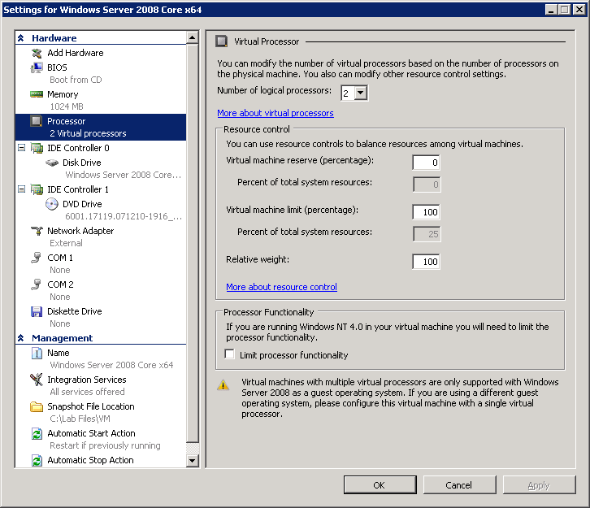Image resolution: width=590 pixels, height=508 pixels.
Task: Click the Virtual machine reserve percentage field
Action: pyautogui.click(x=427, y=163)
